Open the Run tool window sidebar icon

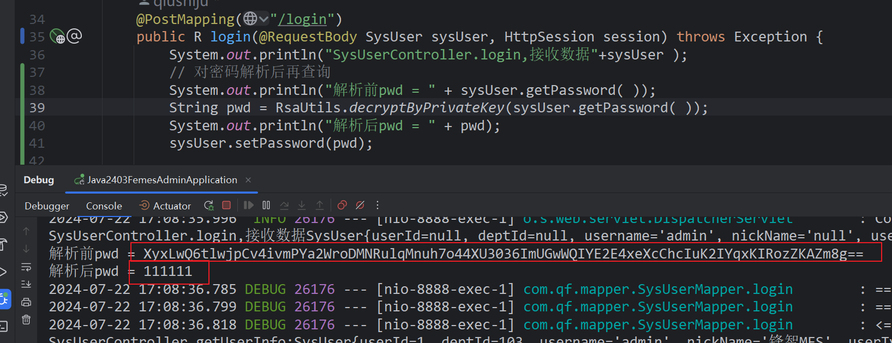(3, 272)
